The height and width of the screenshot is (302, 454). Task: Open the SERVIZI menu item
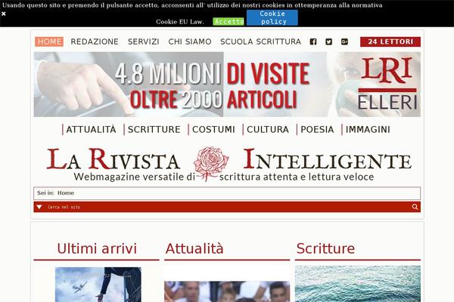click(144, 42)
